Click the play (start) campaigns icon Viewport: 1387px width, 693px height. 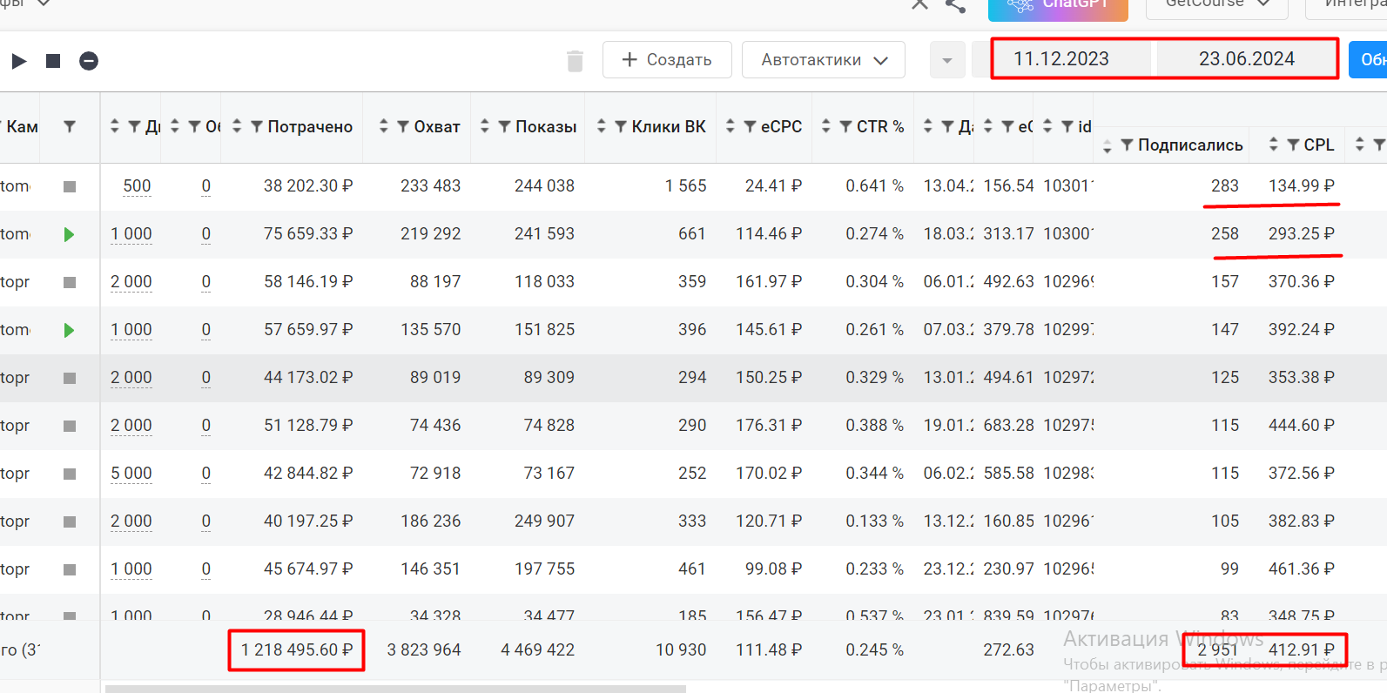(19, 61)
